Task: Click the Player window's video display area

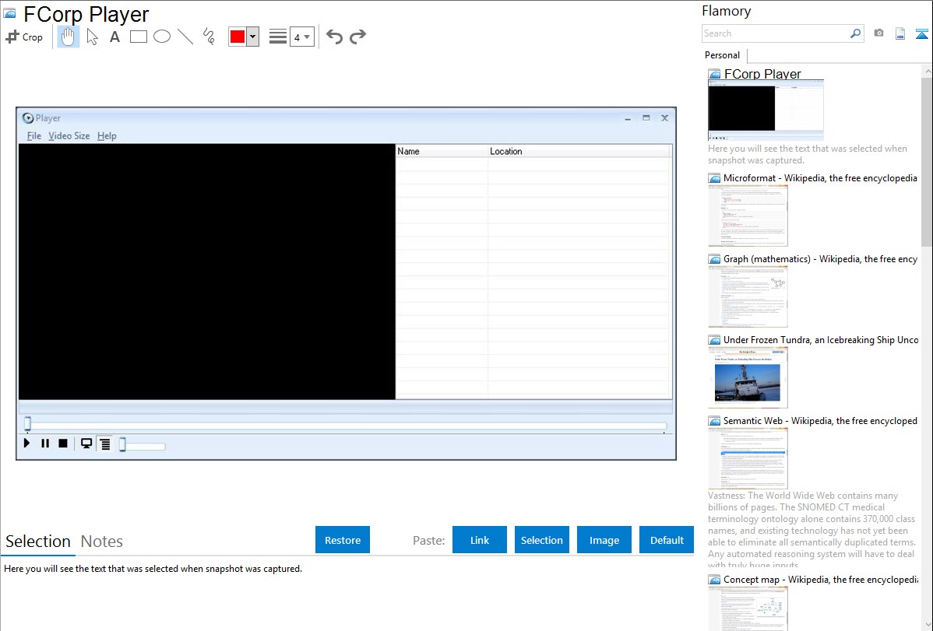Action: [207, 272]
